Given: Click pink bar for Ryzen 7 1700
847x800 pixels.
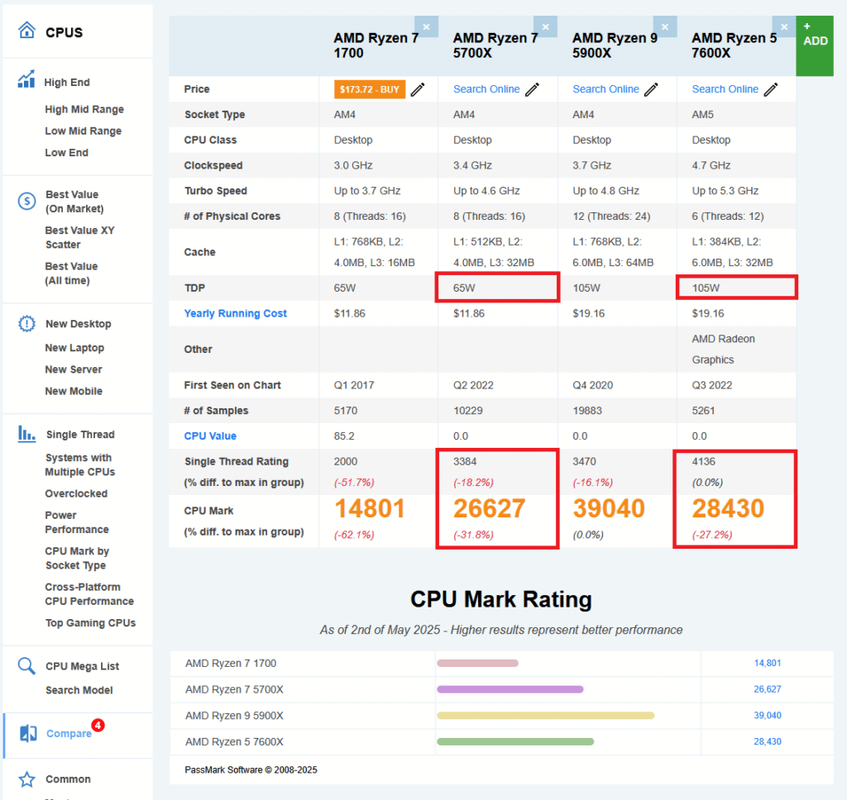Looking at the screenshot, I should click(x=477, y=663).
